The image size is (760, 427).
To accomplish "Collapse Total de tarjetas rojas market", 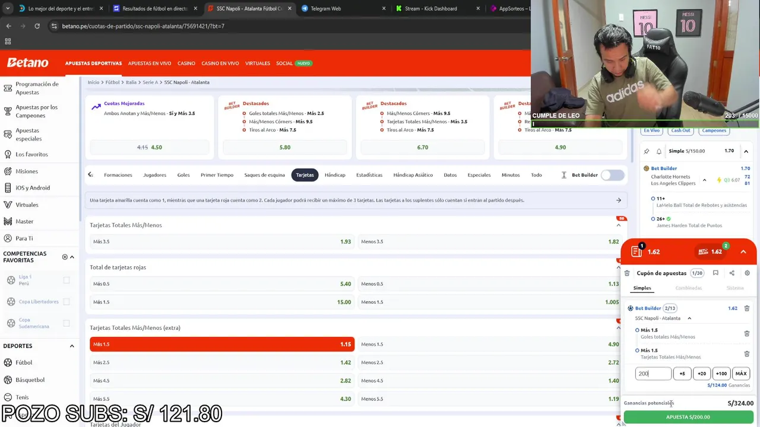I will [x=619, y=267].
